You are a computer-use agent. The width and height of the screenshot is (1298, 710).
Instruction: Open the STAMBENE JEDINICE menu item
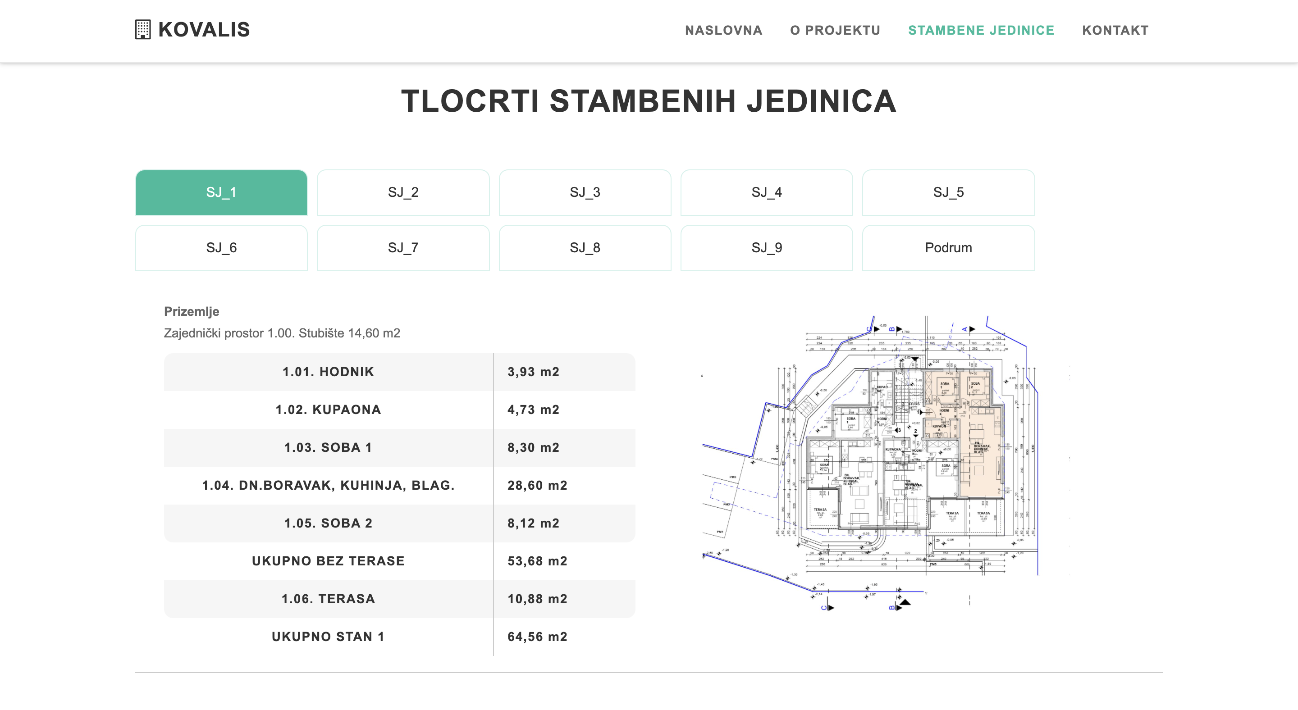click(x=981, y=30)
